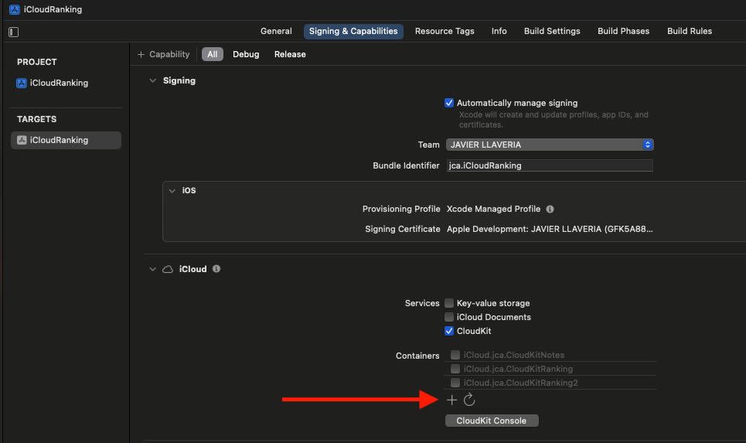Open Resource Tags tab
746x443 pixels.
445,31
